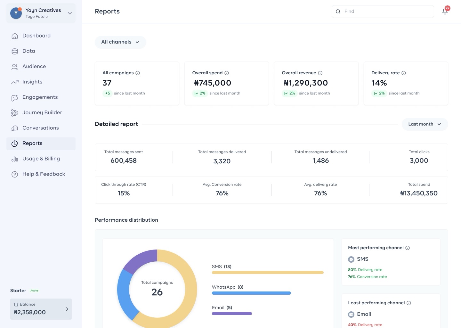Click the Usage & Billing bars icon

tap(15, 159)
